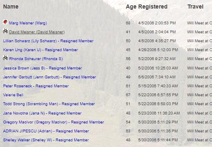
Task: Open the Valerie Bell link
Action: click(x=13, y=95)
